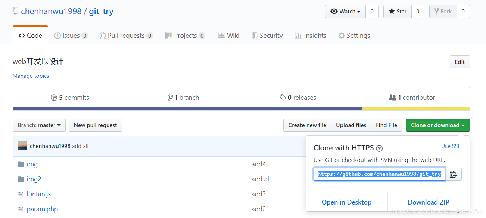Click the luntan.js file icon
The width and height of the screenshot is (486, 218).
[21, 194]
